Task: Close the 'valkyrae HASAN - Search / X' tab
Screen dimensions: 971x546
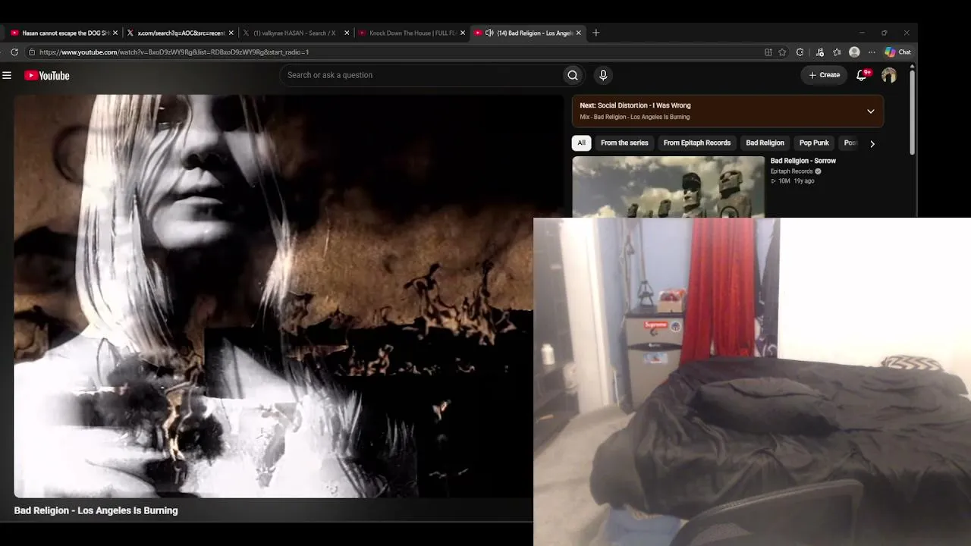Action: [x=347, y=33]
